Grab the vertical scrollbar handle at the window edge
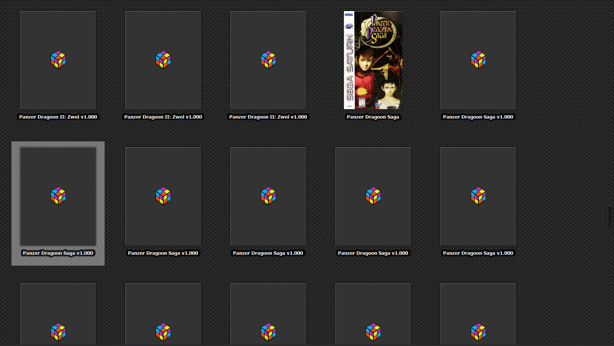Screen dimensions: 614x346 point(610,215)
